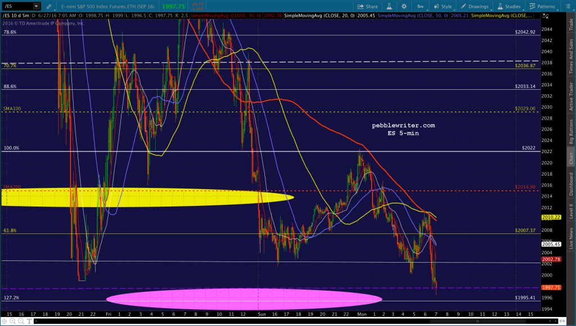The width and height of the screenshot is (576, 326).
Task: Open the 5m timeframe selector
Action: point(421,6)
